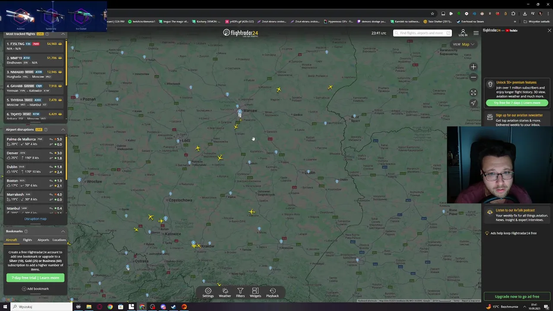This screenshot has width=553, height=311.
Task: Open Denver airport disruption row
Action: (34, 155)
